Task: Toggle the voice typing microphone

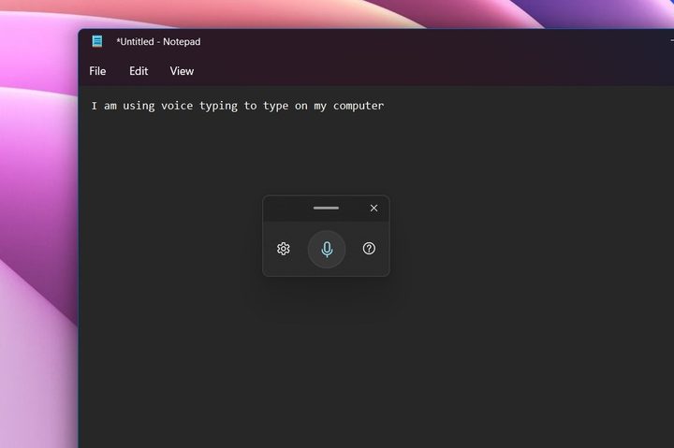Action: [x=327, y=249]
